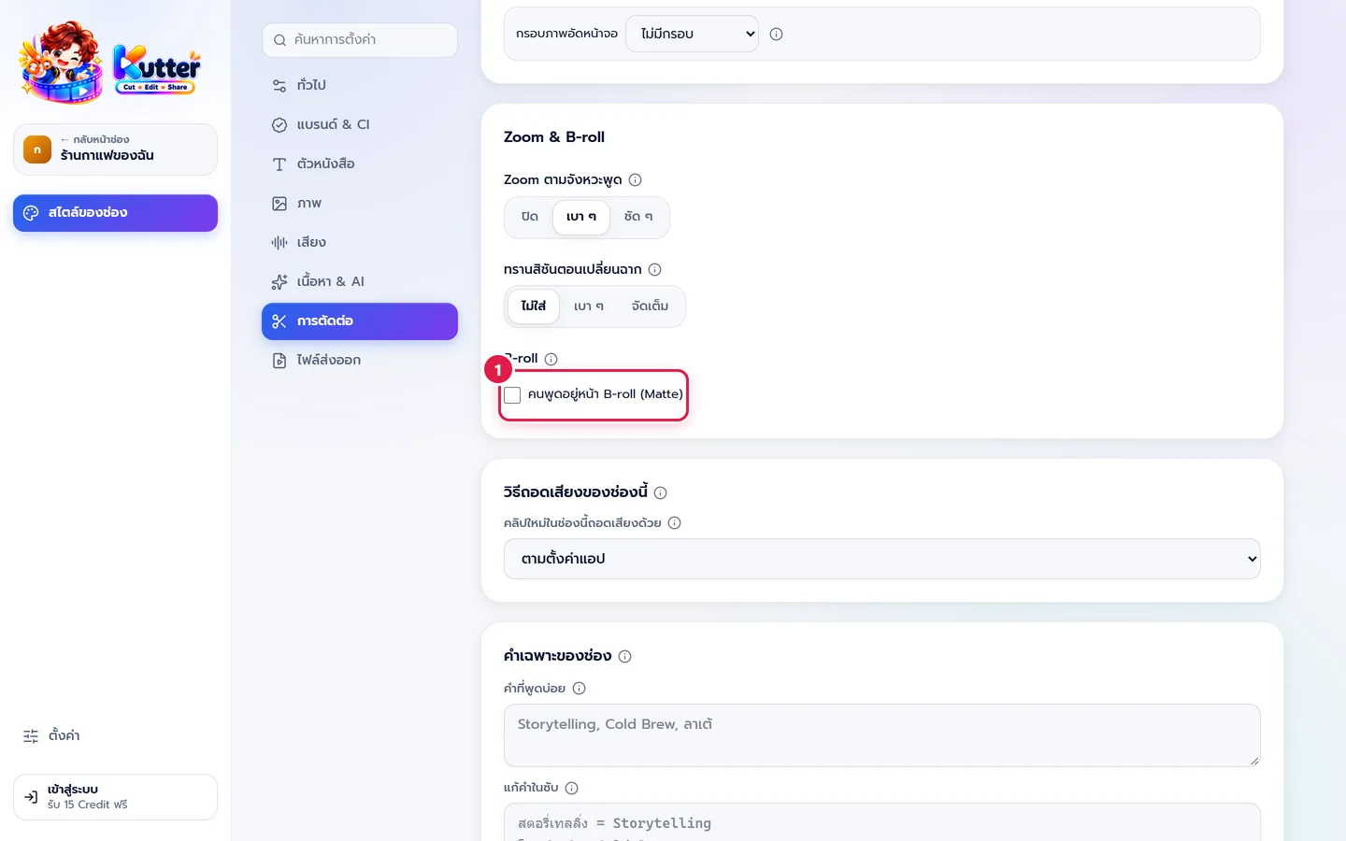The width and height of the screenshot is (1346, 841).
Task: Click info icon next to คำที่พูดบ่อย label
Action: 579,689
